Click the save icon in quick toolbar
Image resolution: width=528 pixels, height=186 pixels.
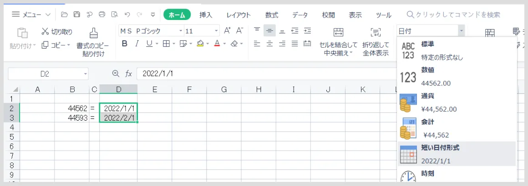[77, 15]
